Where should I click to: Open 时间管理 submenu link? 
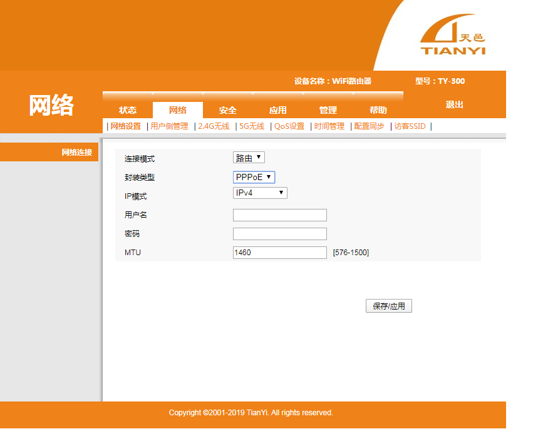click(x=329, y=126)
